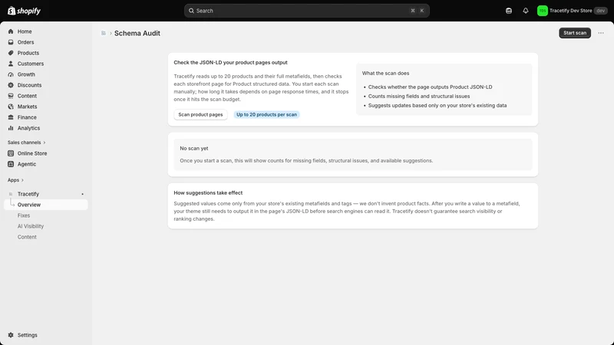The height and width of the screenshot is (345, 614).
Task: Click the Orders inbox icon
Action: click(11, 42)
